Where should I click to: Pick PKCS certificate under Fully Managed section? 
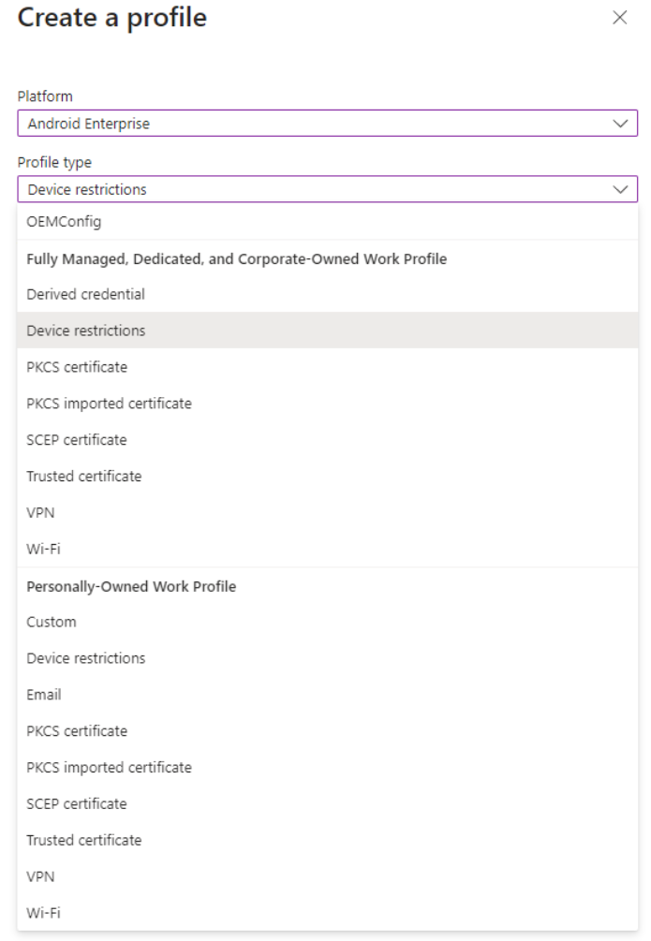pos(327,367)
